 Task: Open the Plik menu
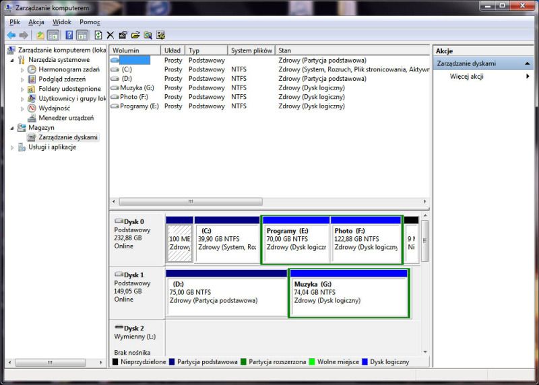[15, 22]
